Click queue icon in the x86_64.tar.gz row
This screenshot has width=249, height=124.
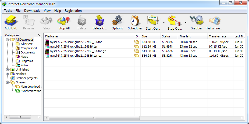pos(137,51)
